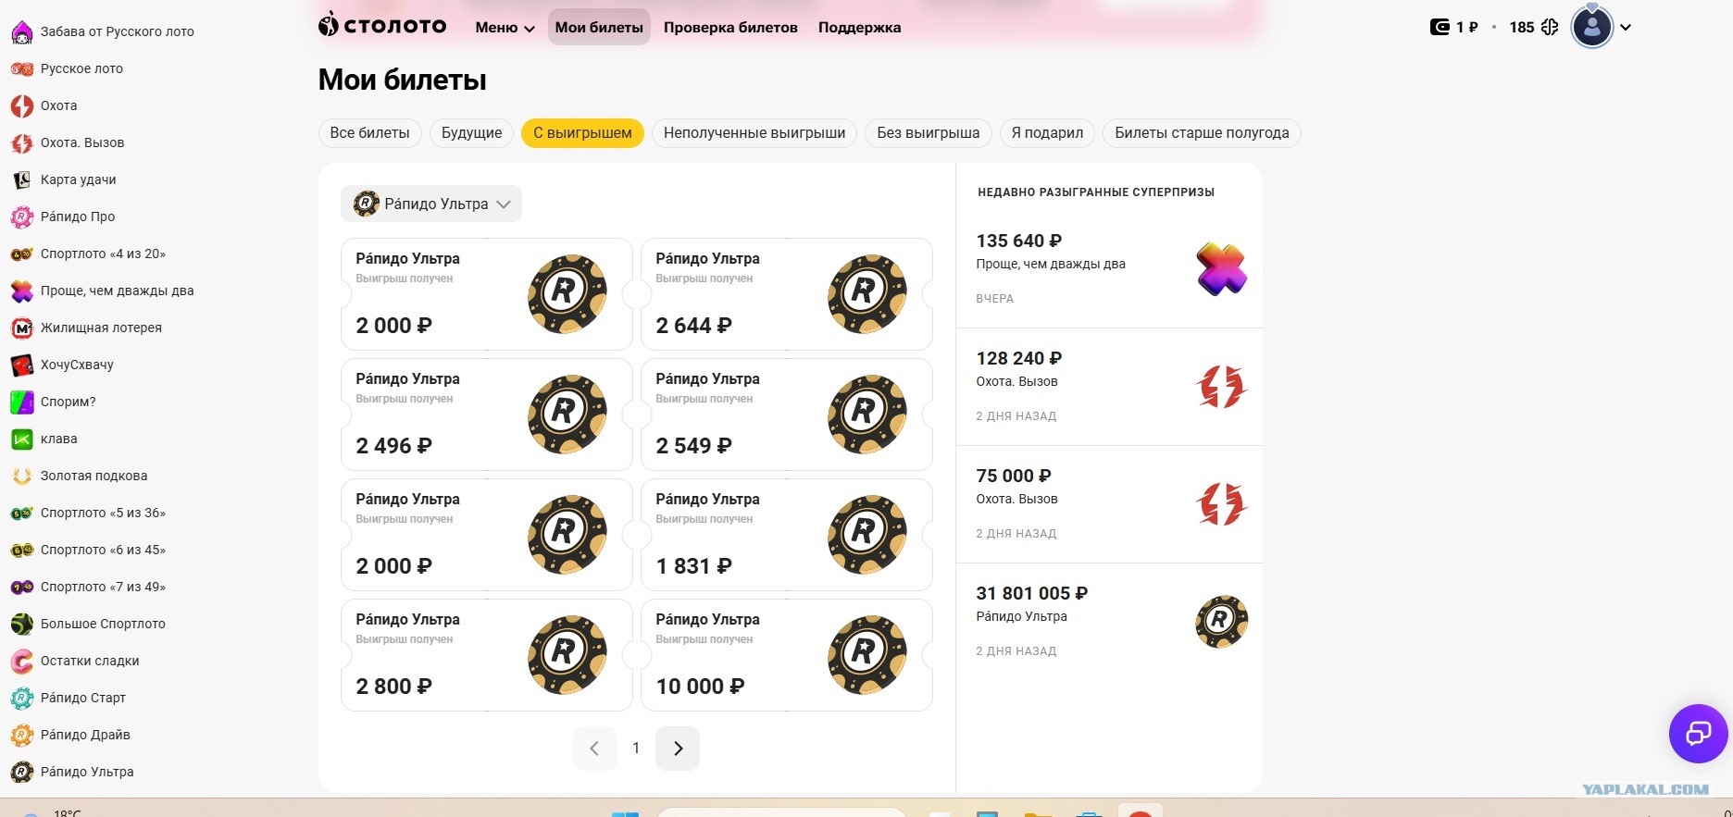Viewport: 1733px width, 817px height.
Task: Open the 75 000 ₽ Охота. Вызов superprize
Action: pos(1109,504)
